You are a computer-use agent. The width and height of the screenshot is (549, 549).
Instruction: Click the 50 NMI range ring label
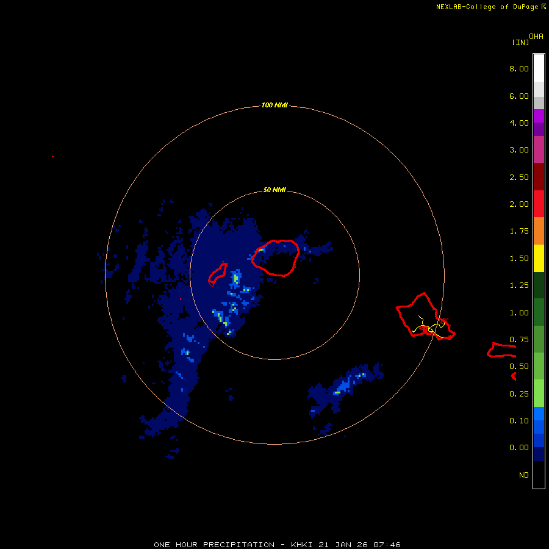274,190
